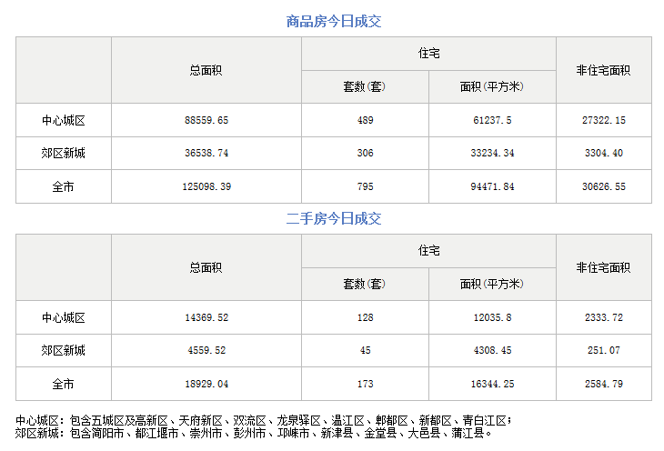This screenshot has width=664, height=451.
Task: Click the 商品房今日成交 table title
Action: (x=334, y=21)
